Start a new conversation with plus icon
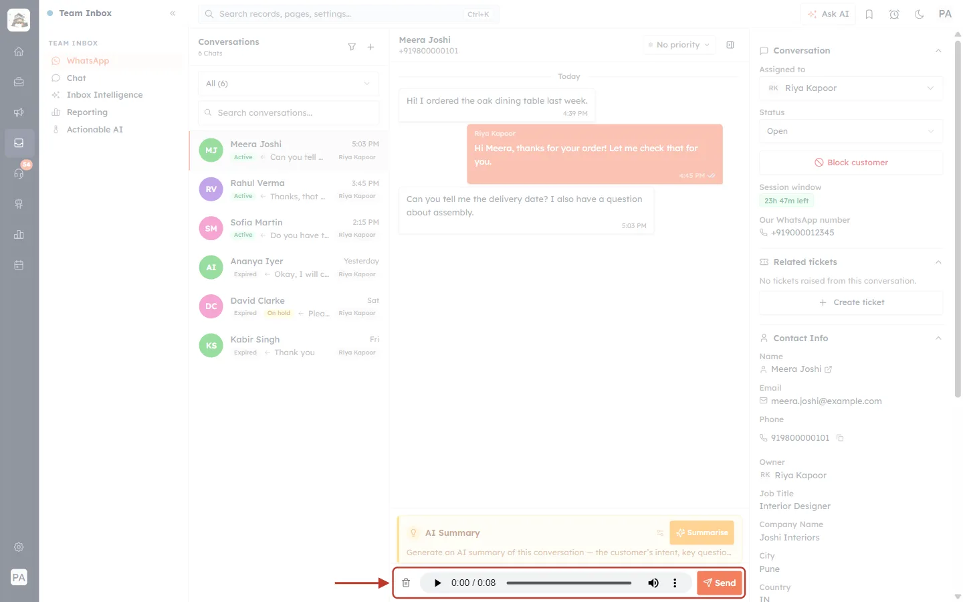The height and width of the screenshot is (602, 963). tap(370, 47)
